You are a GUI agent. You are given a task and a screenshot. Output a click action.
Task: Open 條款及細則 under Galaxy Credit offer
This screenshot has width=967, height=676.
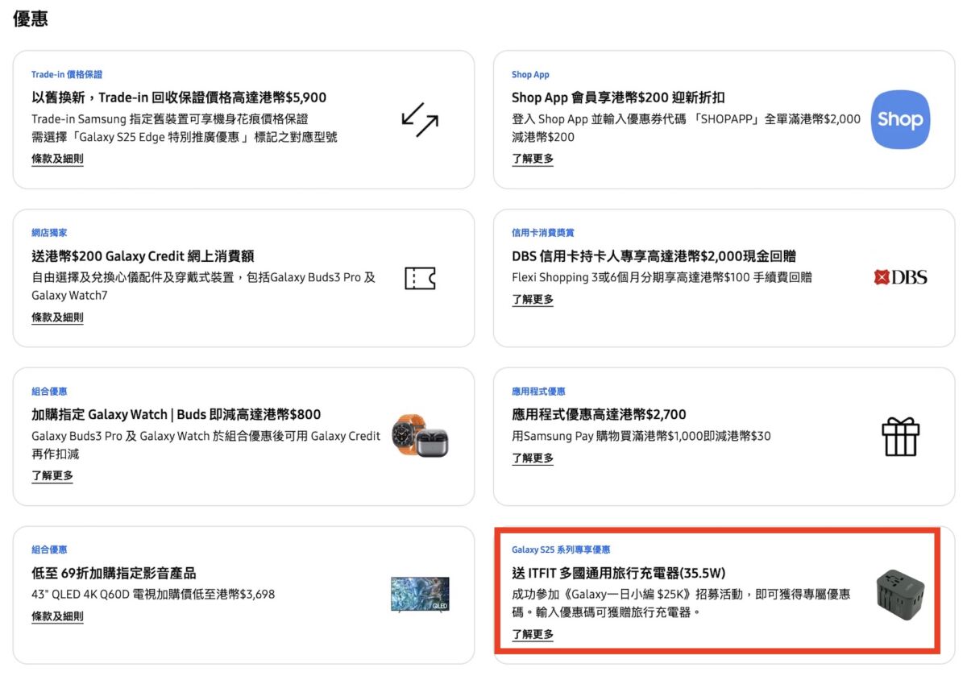pyautogui.click(x=57, y=317)
